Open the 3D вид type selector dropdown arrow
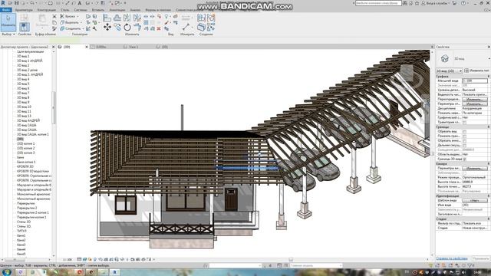 (489, 58)
